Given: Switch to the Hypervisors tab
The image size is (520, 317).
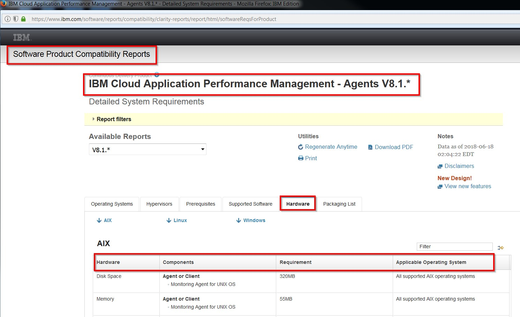Looking at the screenshot, I should (159, 204).
